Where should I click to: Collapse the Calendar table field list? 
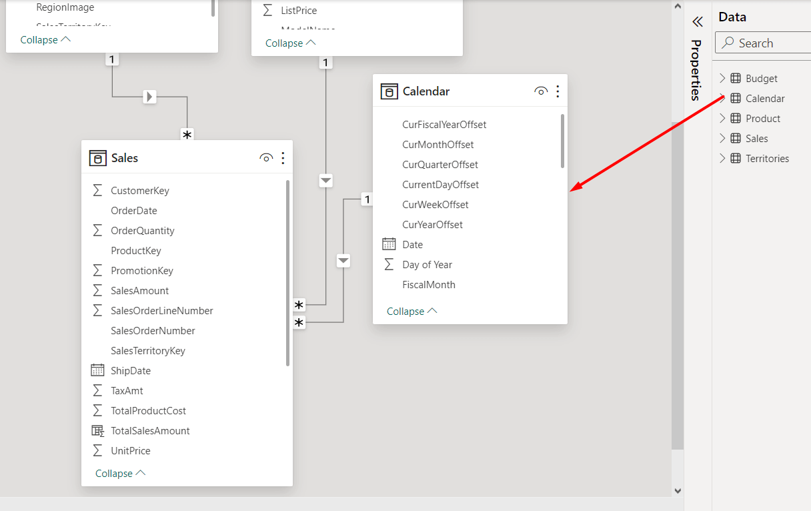pos(407,311)
